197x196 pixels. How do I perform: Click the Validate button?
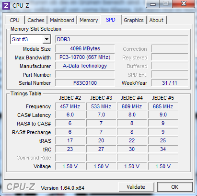pyautogui.click(x=136, y=187)
